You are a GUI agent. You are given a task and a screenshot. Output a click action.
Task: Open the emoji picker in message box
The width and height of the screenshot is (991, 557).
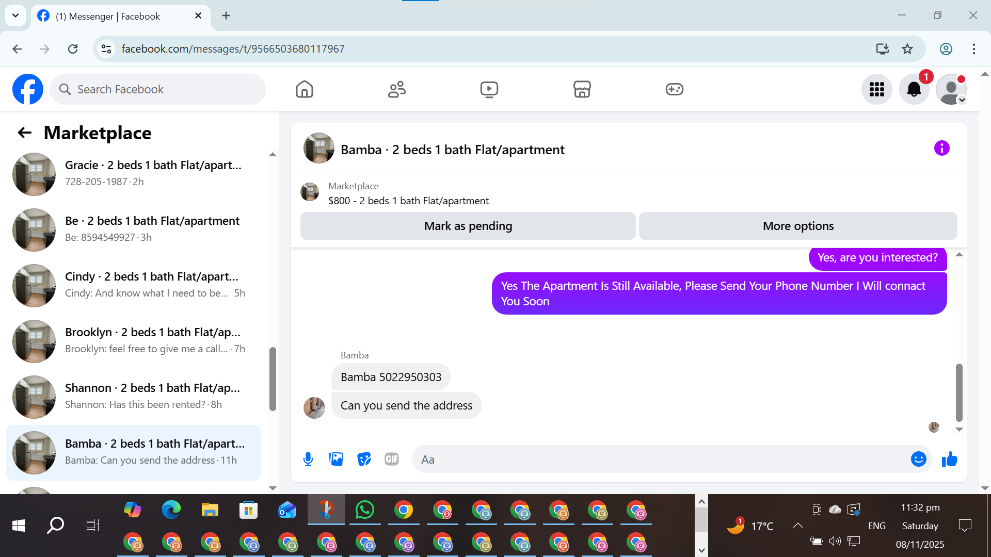(x=918, y=459)
